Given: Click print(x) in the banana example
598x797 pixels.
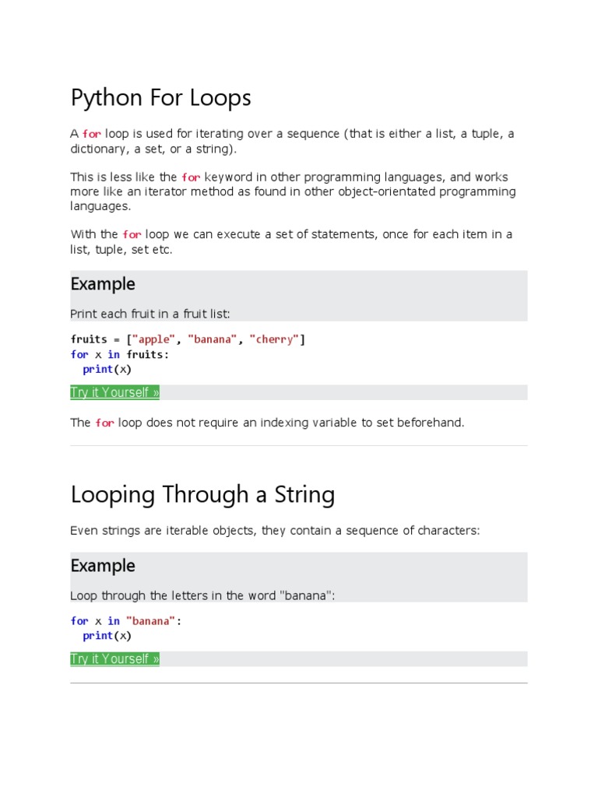Looking at the screenshot, I should [107, 635].
